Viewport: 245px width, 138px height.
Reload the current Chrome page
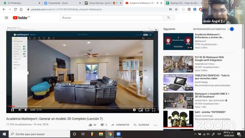[x=15, y=9]
